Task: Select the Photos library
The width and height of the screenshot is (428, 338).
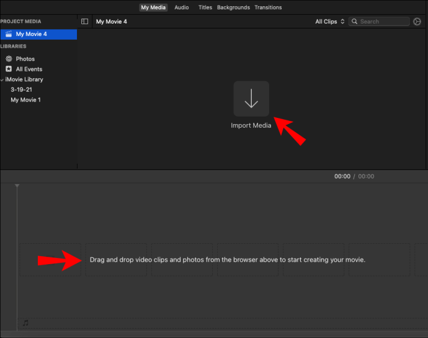Action: [x=25, y=59]
